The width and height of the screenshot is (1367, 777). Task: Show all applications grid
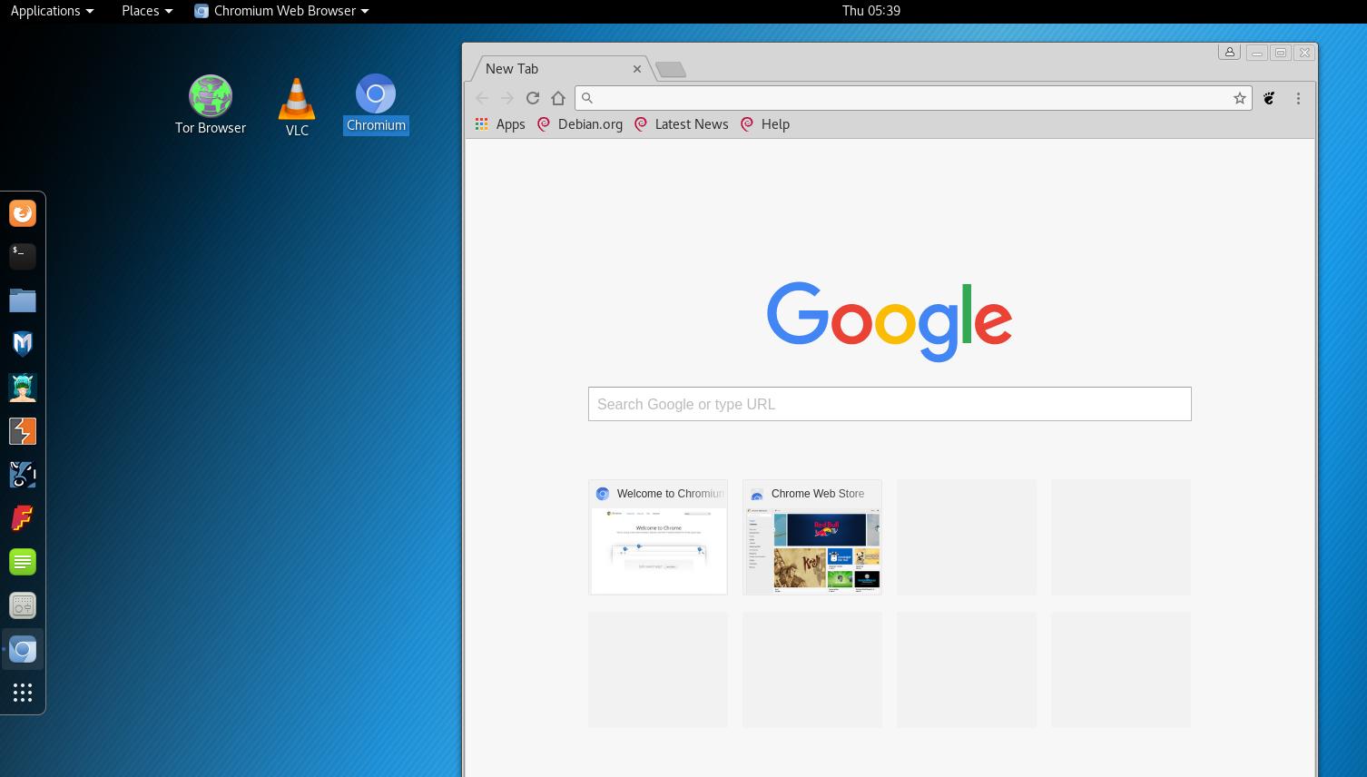click(23, 693)
